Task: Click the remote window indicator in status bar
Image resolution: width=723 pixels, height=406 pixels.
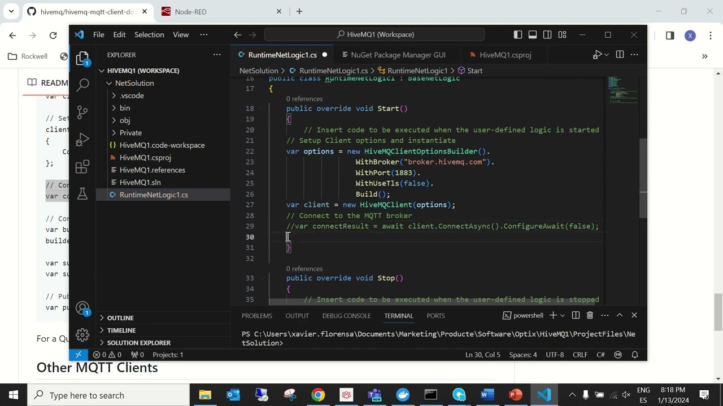Action: (x=79, y=355)
